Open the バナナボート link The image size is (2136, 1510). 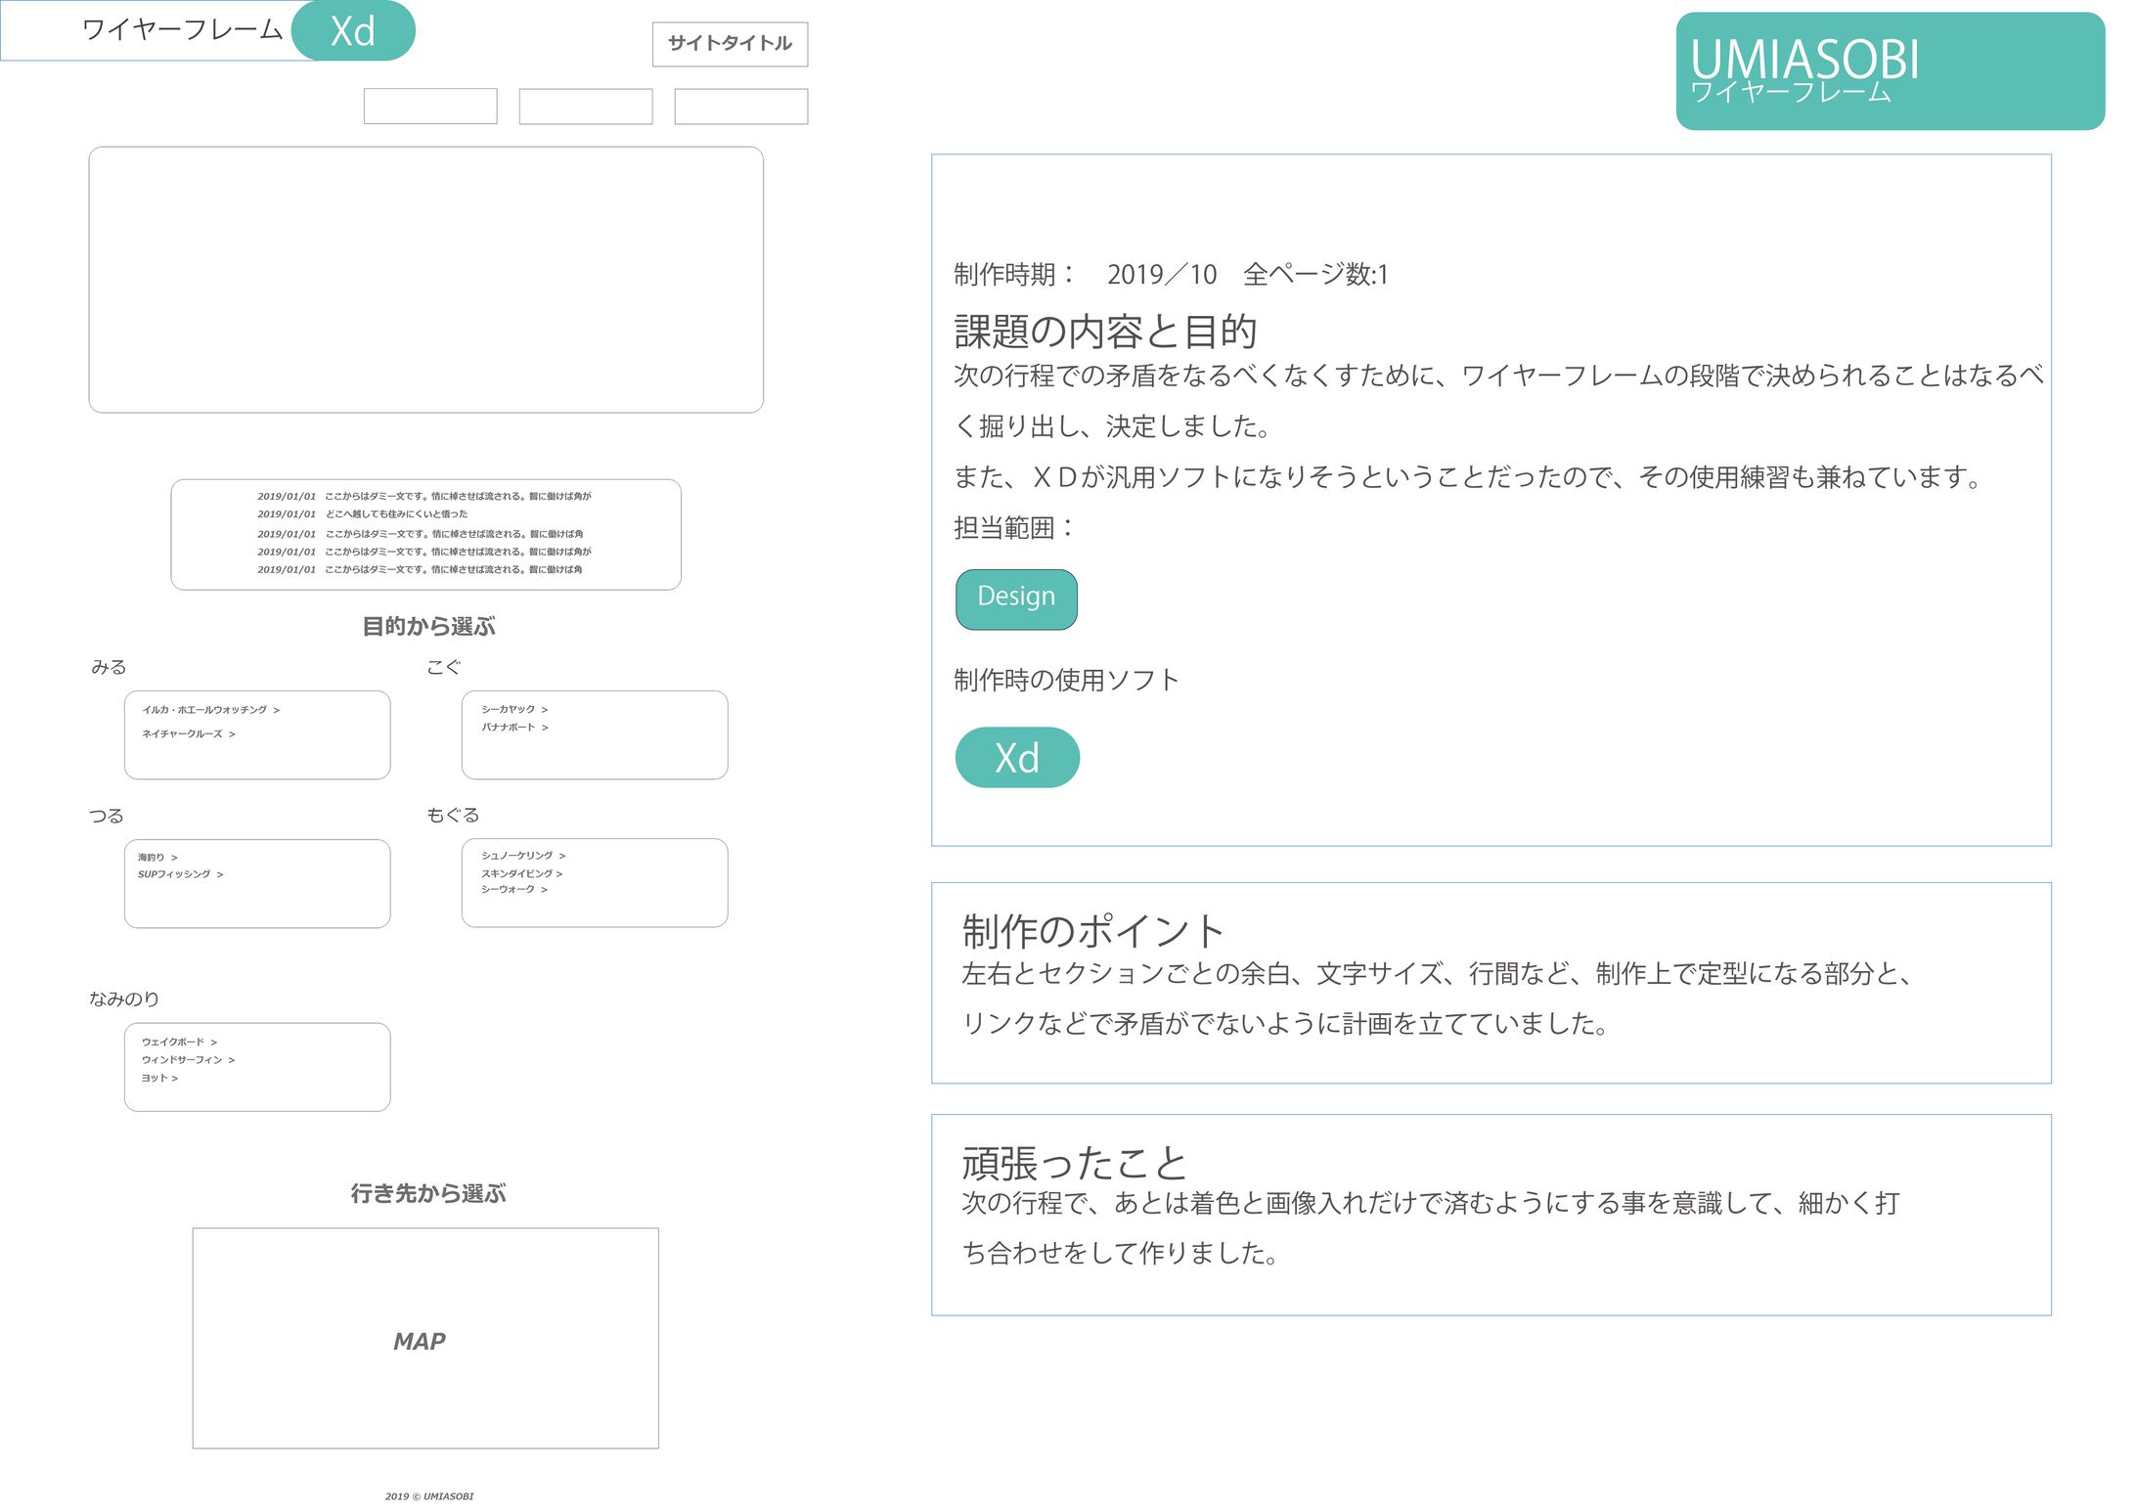tap(513, 728)
